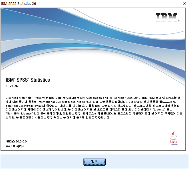
Task: Click the window title IBM SPSS Statistics 26
Action: [19, 4]
